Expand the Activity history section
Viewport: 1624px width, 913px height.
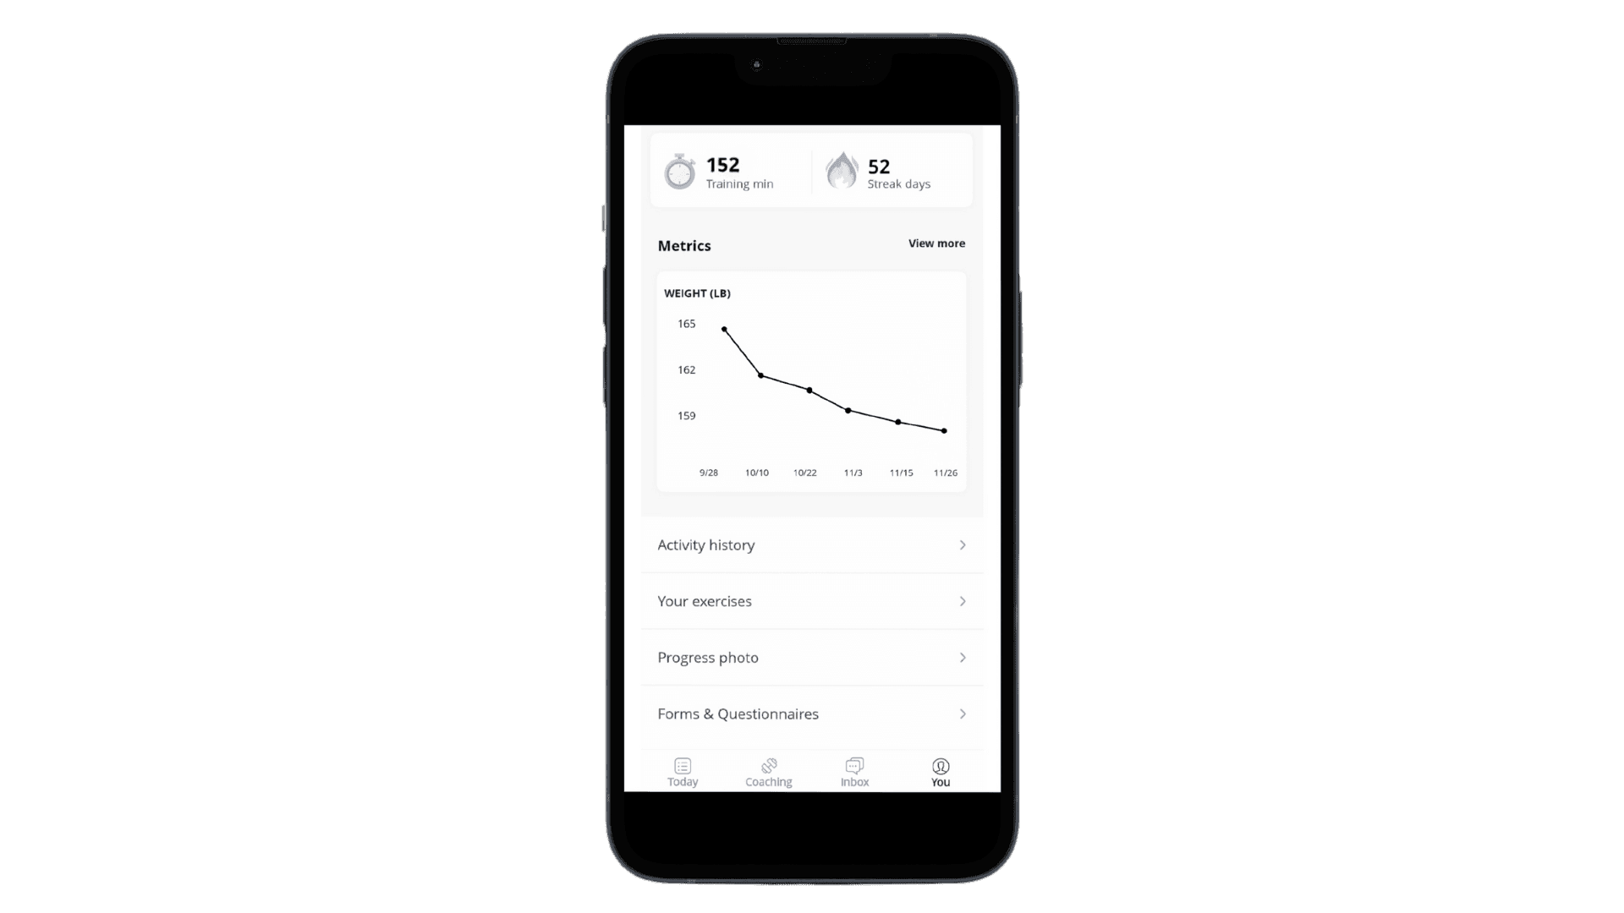[x=812, y=544]
